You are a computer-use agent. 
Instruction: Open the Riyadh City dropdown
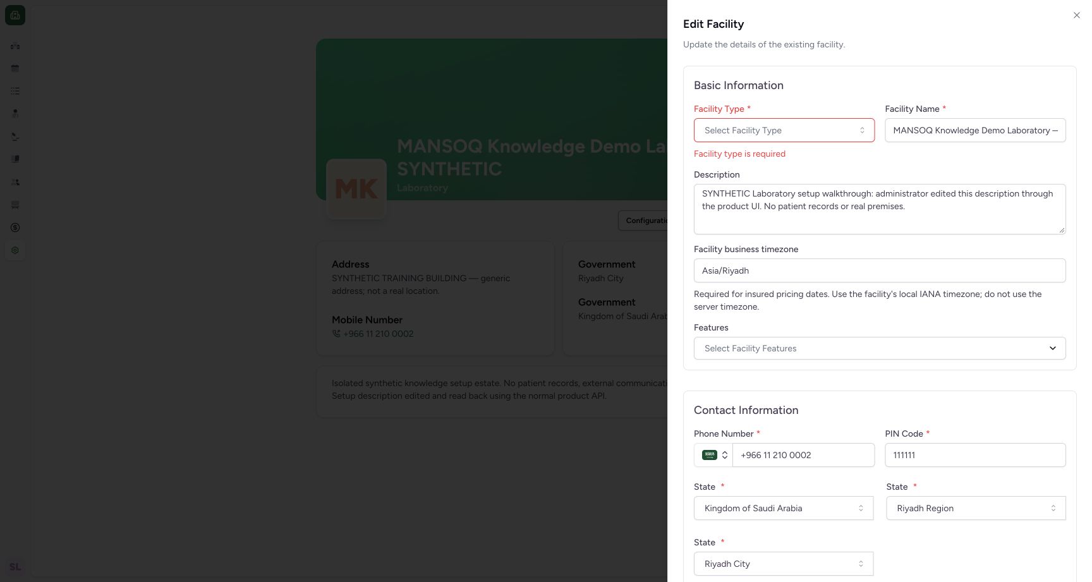coord(784,564)
